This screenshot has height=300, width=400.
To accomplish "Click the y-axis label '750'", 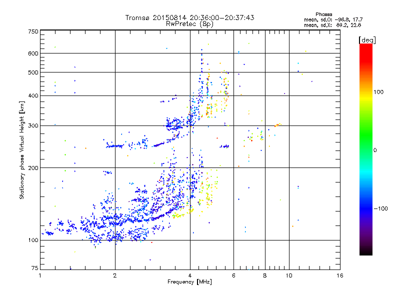I will pos(33,31).
